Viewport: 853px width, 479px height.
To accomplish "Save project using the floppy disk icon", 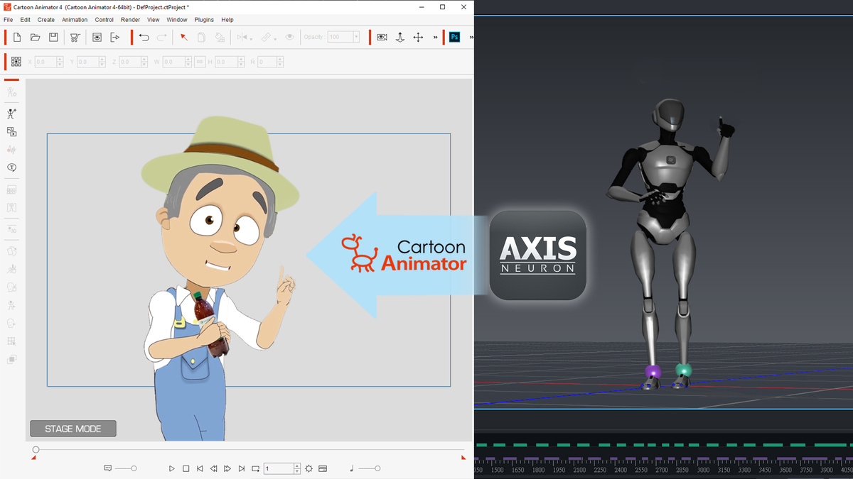I will pyautogui.click(x=53, y=37).
